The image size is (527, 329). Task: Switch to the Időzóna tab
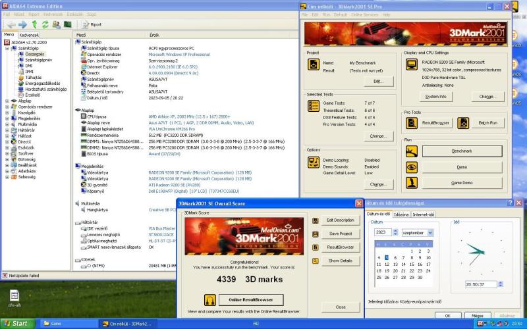point(401,215)
